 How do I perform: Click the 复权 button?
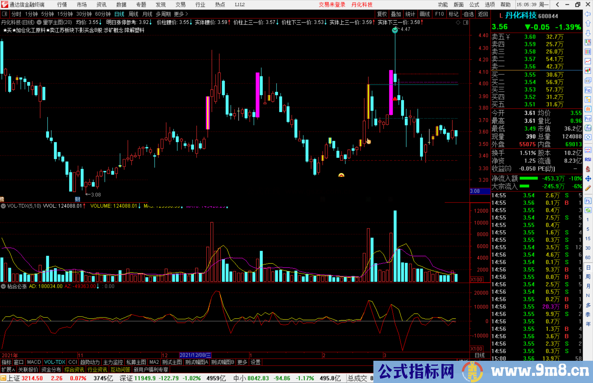pyautogui.click(x=382, y=14)
